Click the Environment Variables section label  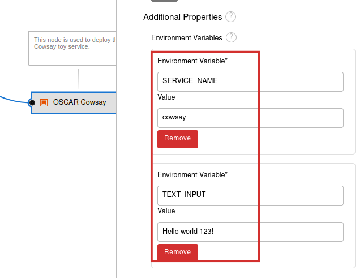pos(187,37)
